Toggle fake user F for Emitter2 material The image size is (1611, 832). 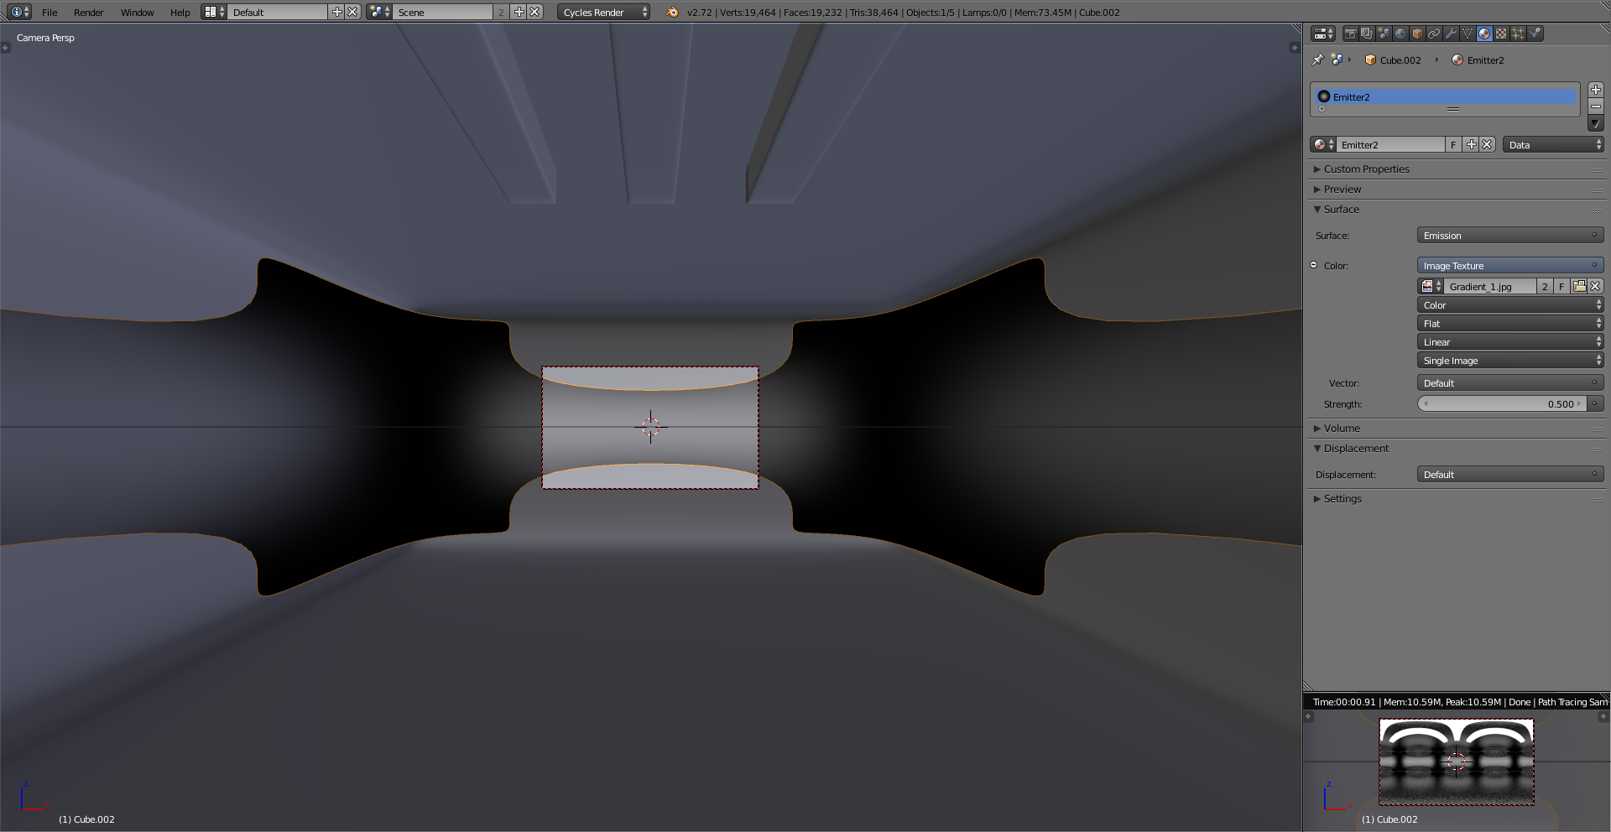point(1453,144)
